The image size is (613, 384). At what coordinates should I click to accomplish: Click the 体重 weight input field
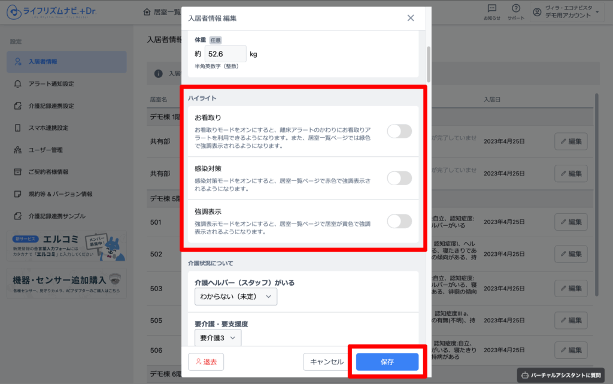click(225, 54)
